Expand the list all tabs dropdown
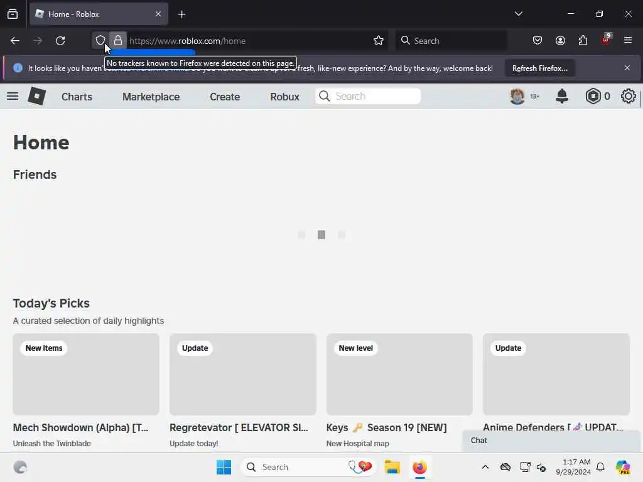This screenshot has height=482, width=643. click(x=518, y=14)
